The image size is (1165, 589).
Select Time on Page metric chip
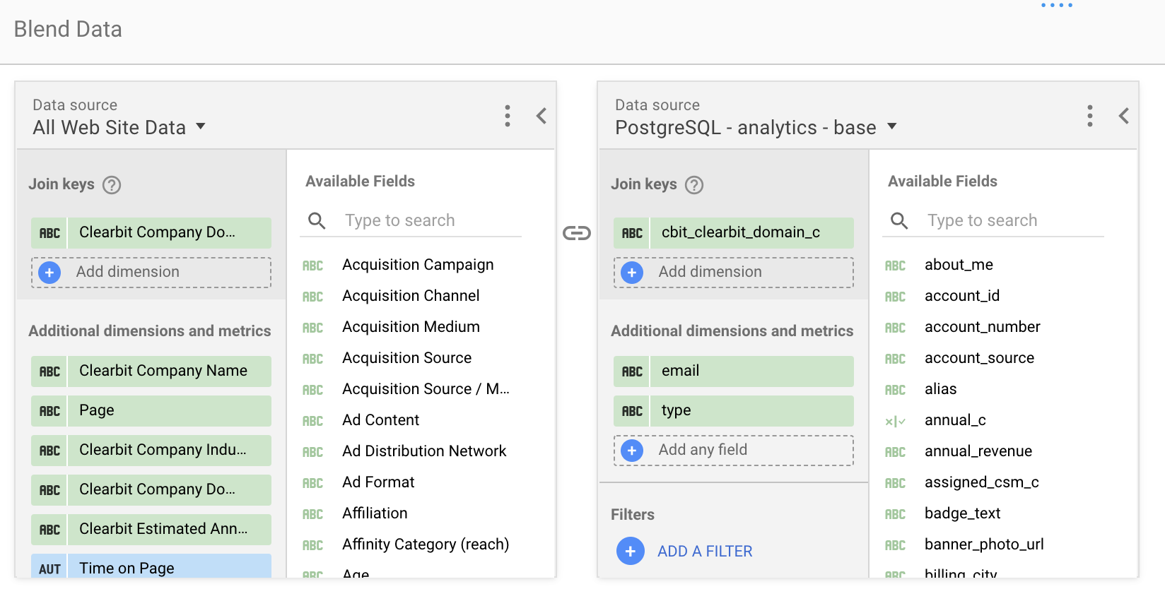tap(151, 566)
